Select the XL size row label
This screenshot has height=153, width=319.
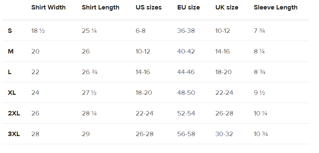point(12,93)
